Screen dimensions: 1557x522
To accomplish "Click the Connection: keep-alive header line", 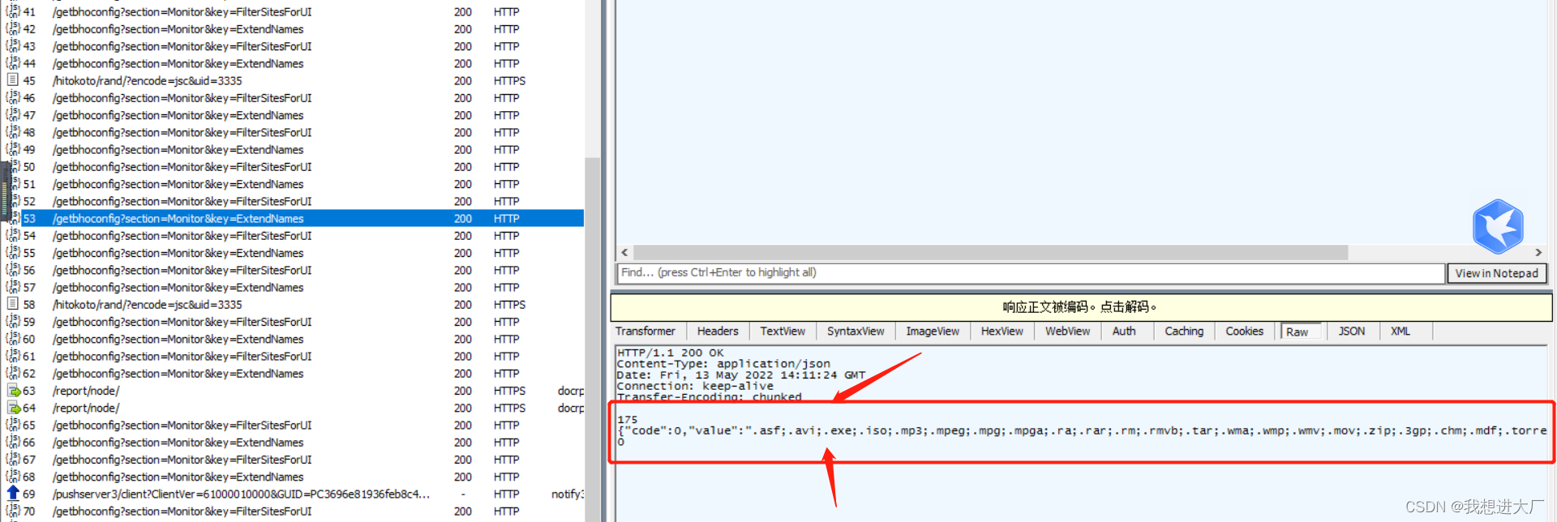I will point(695,386).
